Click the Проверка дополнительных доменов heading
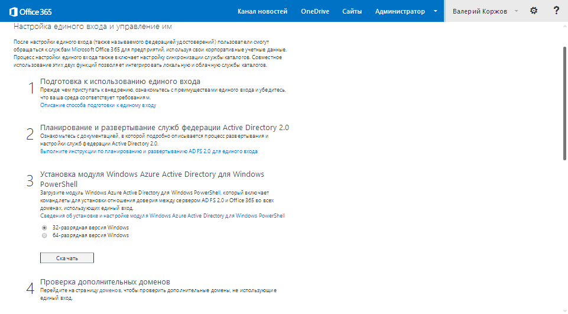Viewport: 568px width, 314px height. tap(105, 281)
